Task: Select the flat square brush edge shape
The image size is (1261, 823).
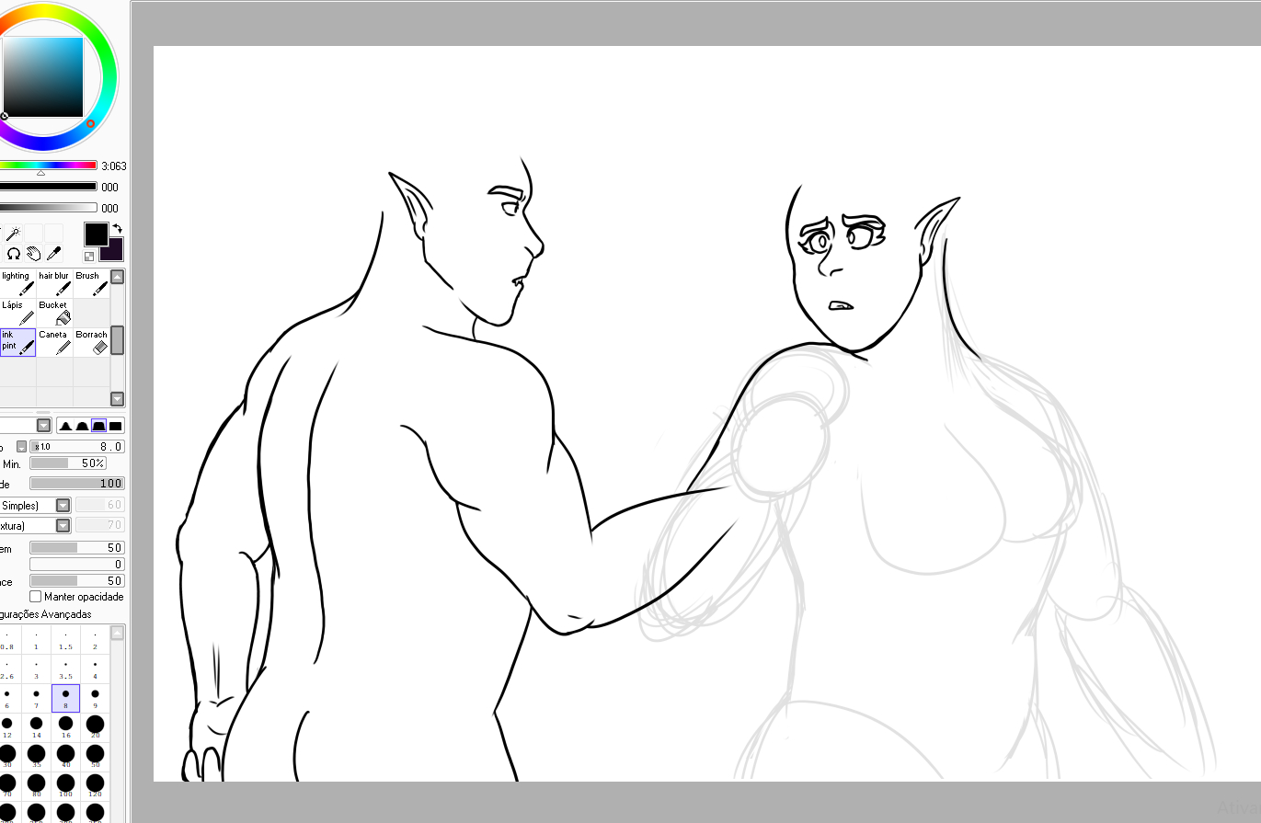Action: pyautogui.click(x=116, y=426)
